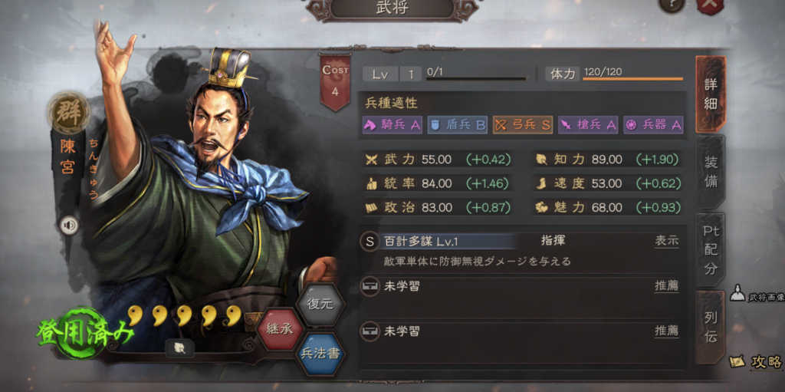This screenshot has width=785, height=392.
Task: Open the 武将画像 portrait icon
Action: tap(738, 293)
